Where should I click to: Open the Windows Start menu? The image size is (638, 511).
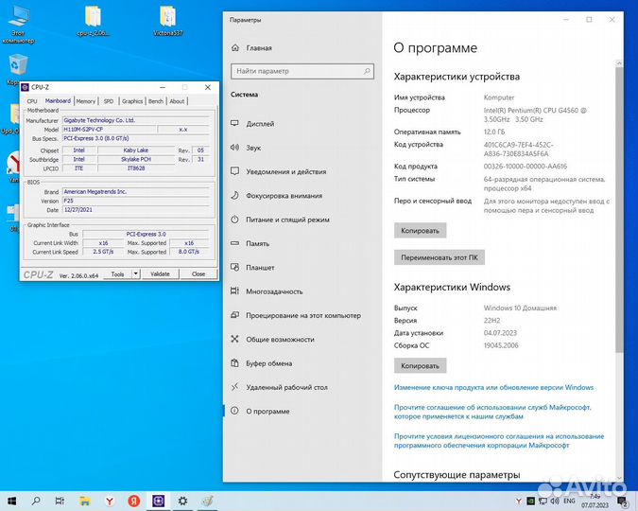pyautogui.click(x=11, y=501)
